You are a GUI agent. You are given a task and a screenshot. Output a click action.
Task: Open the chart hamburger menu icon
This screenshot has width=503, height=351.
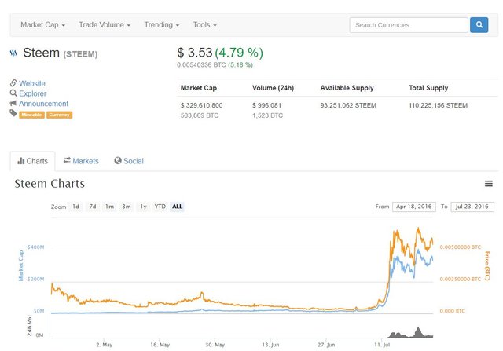click(x=488, y=184)
